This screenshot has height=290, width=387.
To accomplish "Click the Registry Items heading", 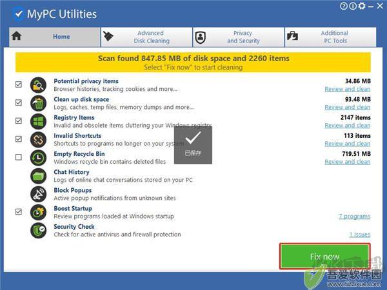I will [74, 118].
